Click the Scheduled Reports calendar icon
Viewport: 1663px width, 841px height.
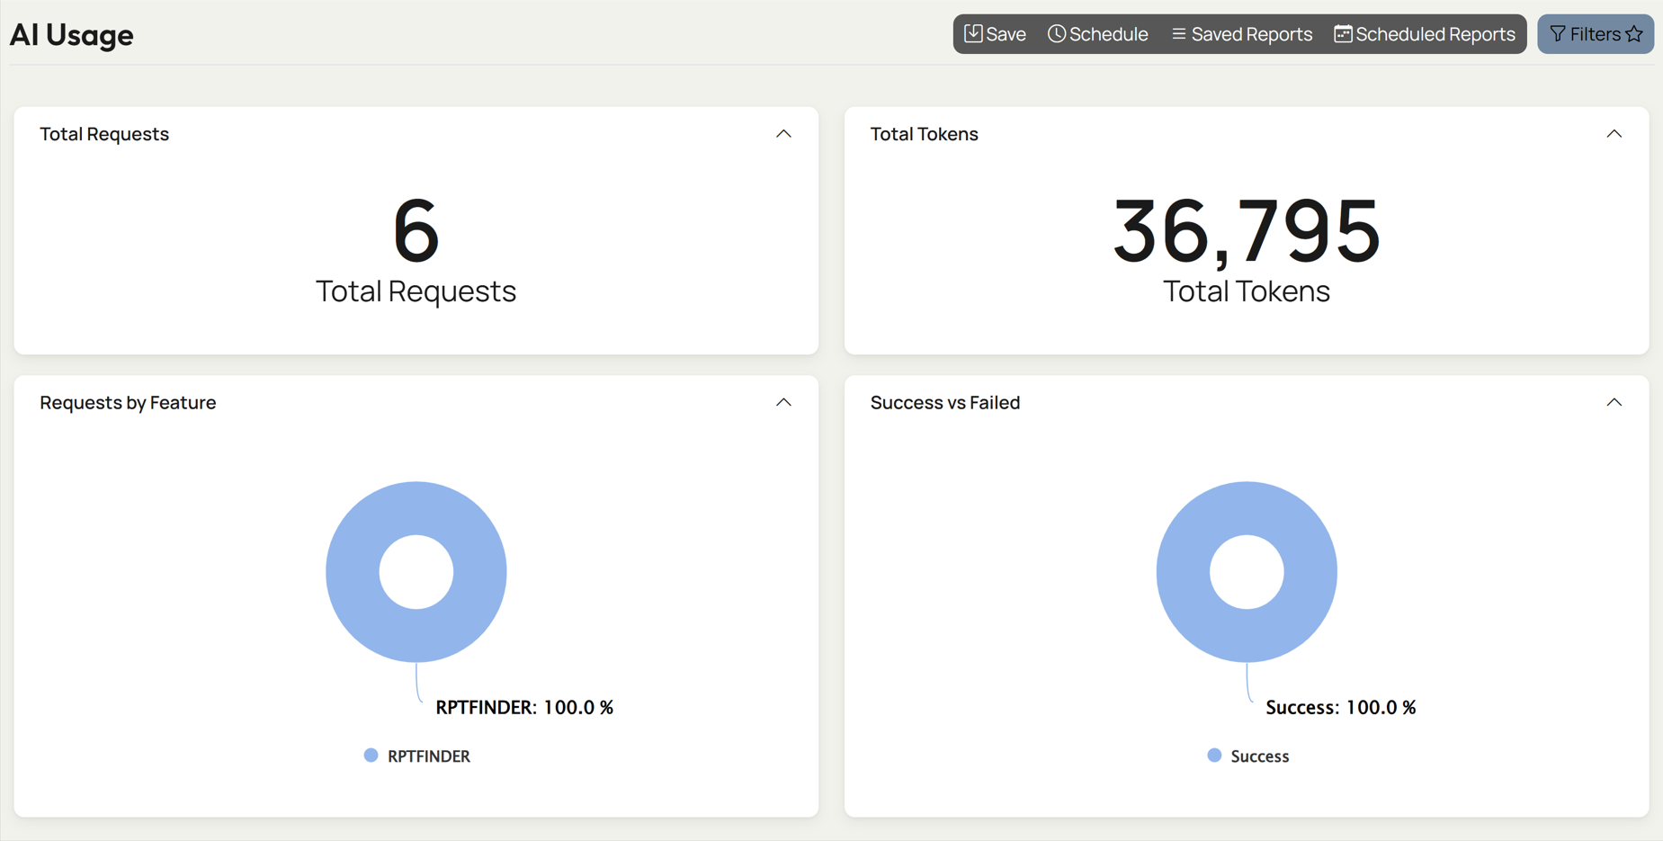[1343, 34]
